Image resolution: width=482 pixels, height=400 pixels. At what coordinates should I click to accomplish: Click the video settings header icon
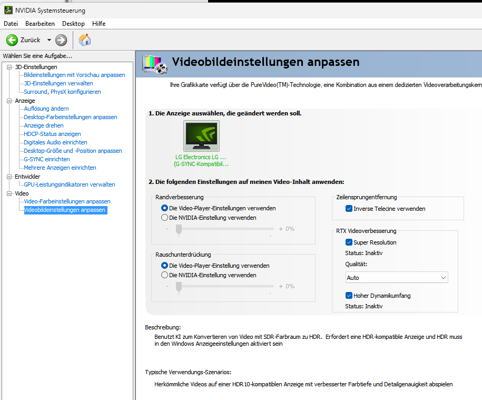[155, 65]
